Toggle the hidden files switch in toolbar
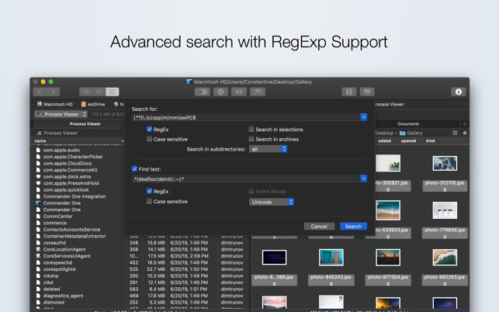This screenshot has height=312, width=499. [x=202, y=92]
